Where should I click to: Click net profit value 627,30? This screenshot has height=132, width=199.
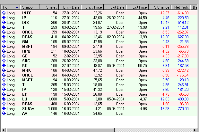183,37
